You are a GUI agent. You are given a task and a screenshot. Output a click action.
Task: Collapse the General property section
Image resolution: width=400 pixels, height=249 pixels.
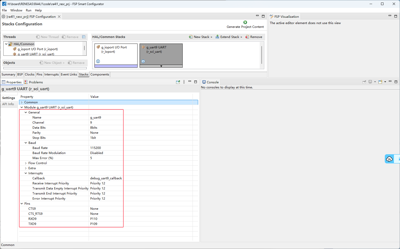pyautogui.click(x=26, y=112)
